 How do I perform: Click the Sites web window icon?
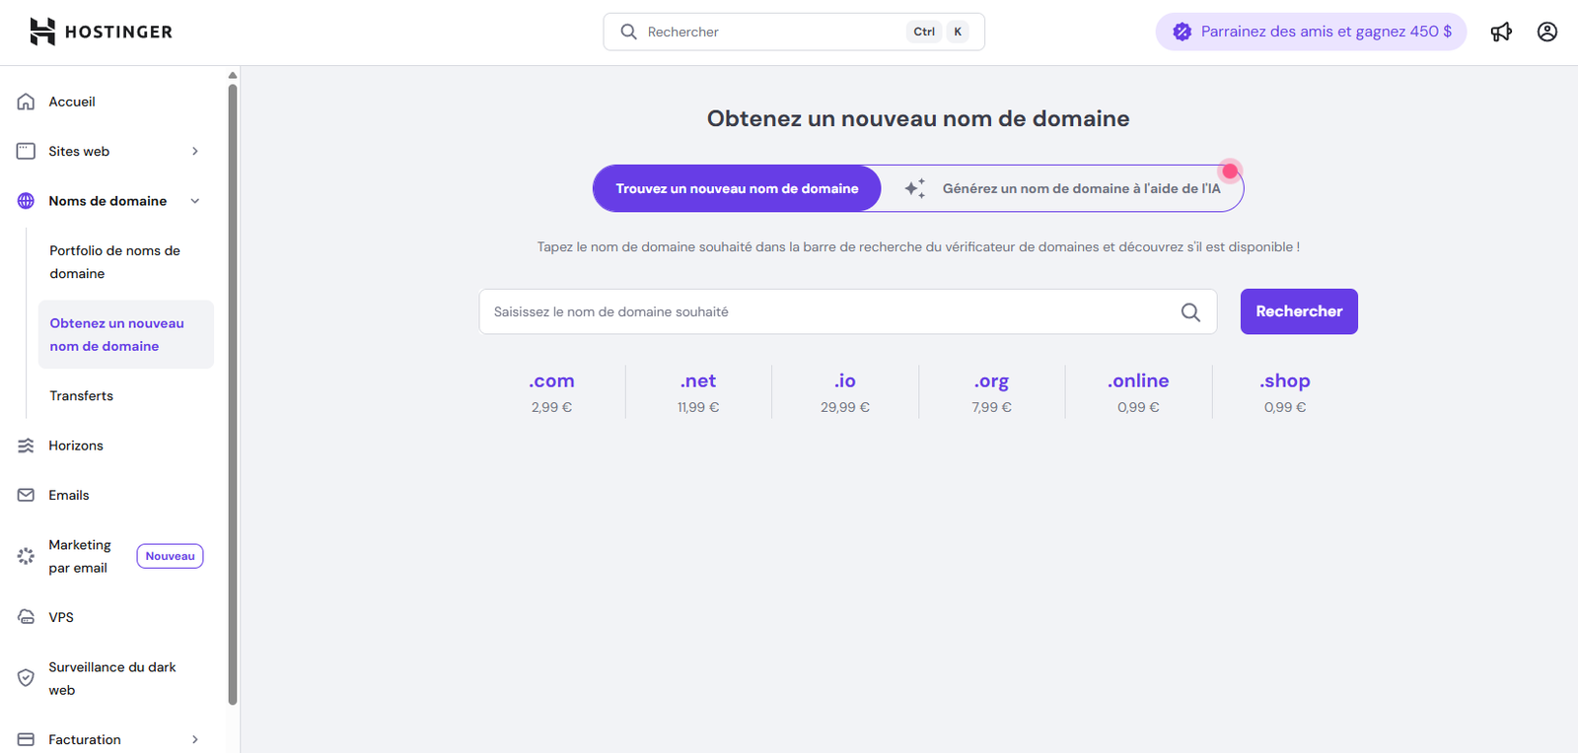click(x=27, y=151)
